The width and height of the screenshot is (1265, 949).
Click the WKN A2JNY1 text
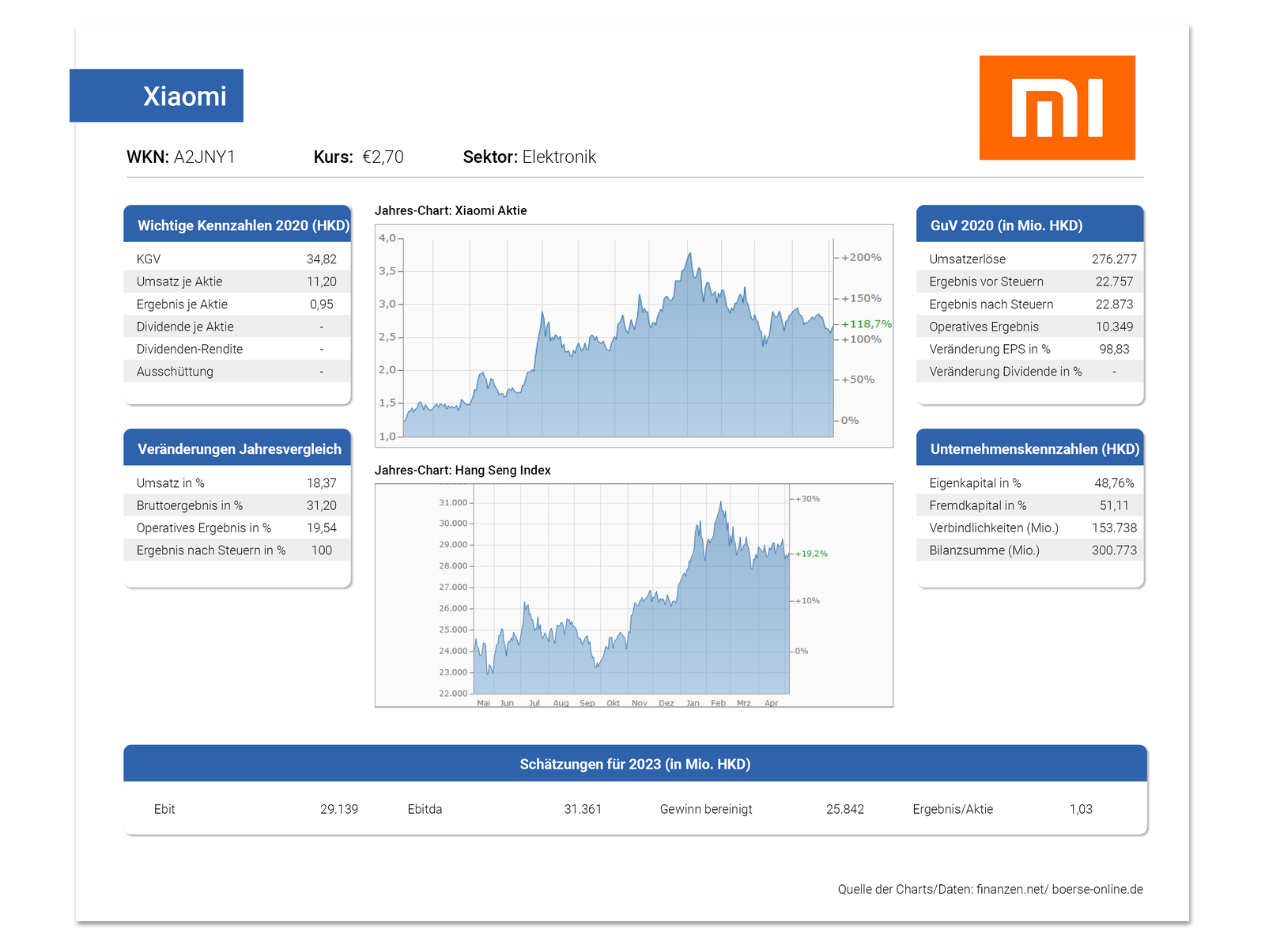click(x=181, y=157)
